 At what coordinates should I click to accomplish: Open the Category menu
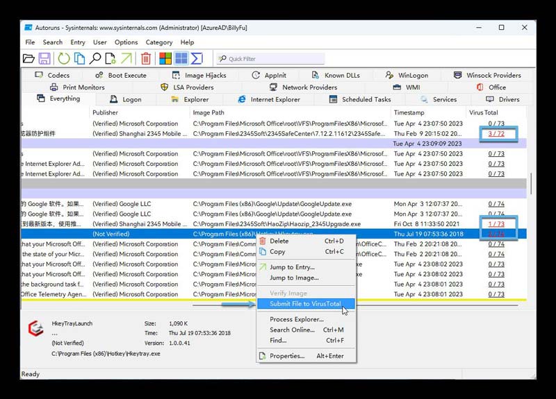click(x=159, y=42)
